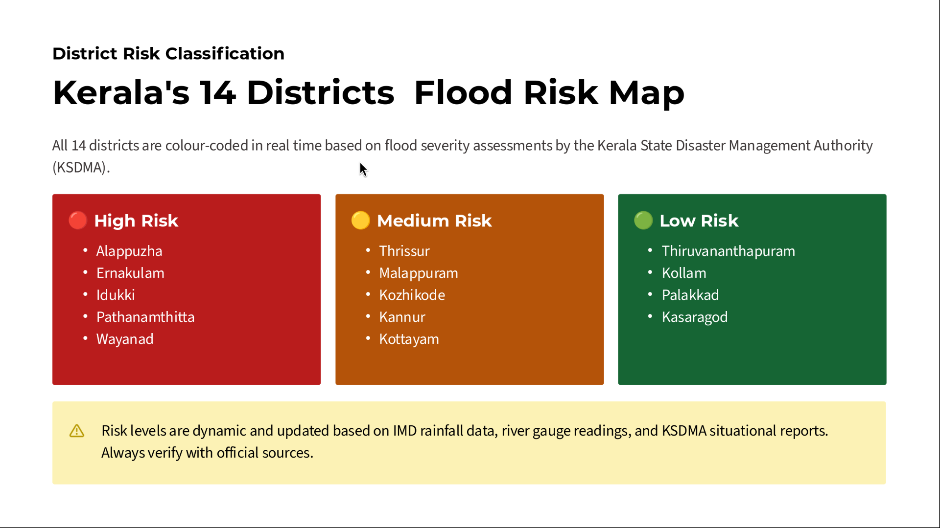Click Kozhikode district entry

click(x=412, y=295)
